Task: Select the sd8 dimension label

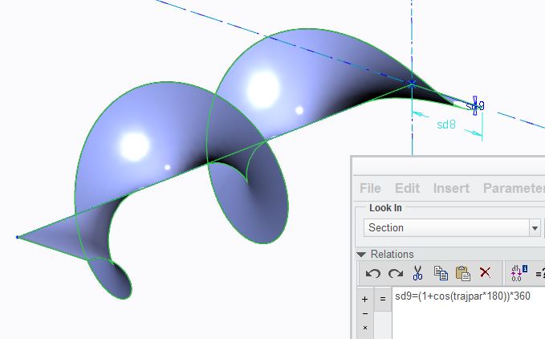Action: pos(446,125)
